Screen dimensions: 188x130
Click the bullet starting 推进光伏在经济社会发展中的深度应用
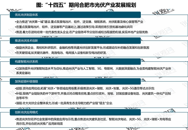tap(93, 121)
